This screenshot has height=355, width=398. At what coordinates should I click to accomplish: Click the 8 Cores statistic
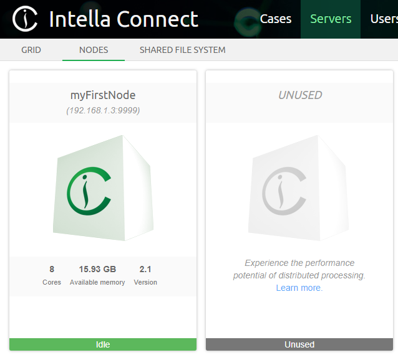[52, 275]
